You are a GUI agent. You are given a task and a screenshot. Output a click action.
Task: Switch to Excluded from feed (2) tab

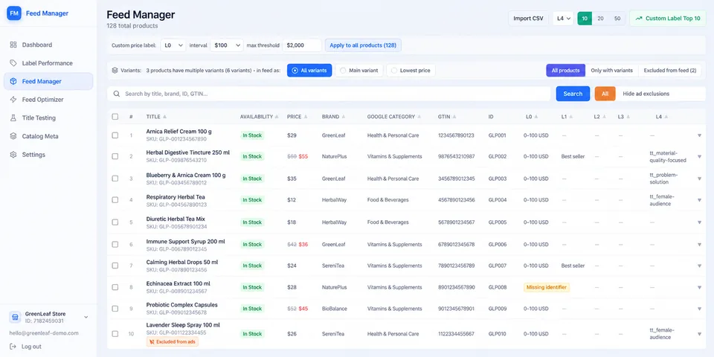click(x=670, y=71)
